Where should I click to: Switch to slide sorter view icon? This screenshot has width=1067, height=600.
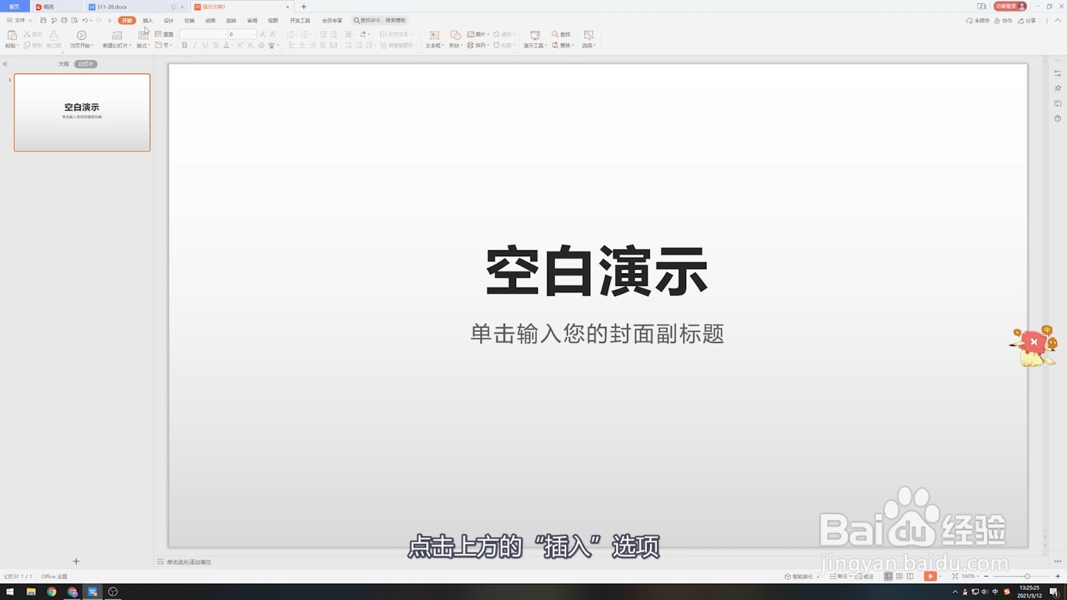pos(900,575)
